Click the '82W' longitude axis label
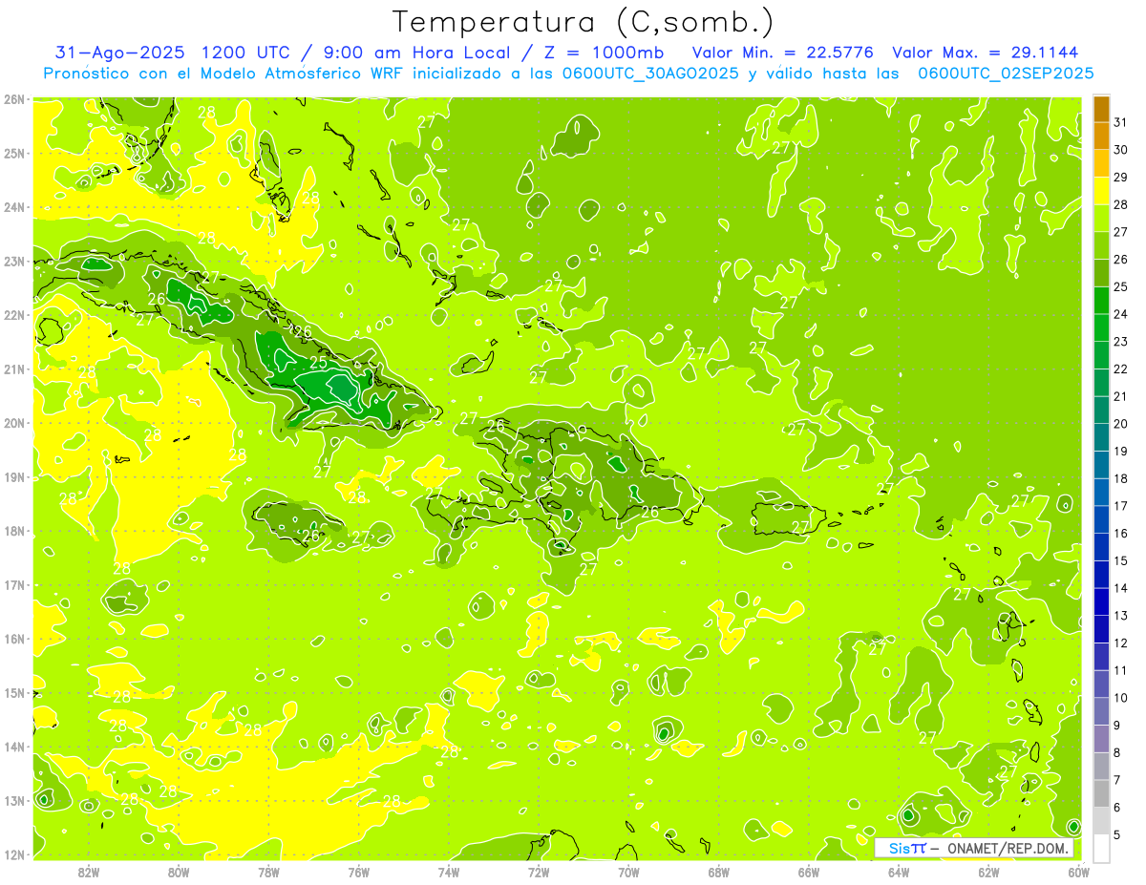1146x885 pixels. pos(89,872)
